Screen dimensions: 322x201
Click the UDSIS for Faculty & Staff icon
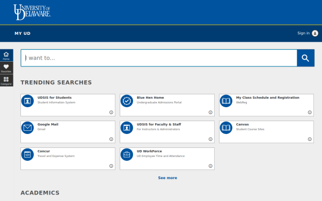pyautogui.click(x=127, y=128)
